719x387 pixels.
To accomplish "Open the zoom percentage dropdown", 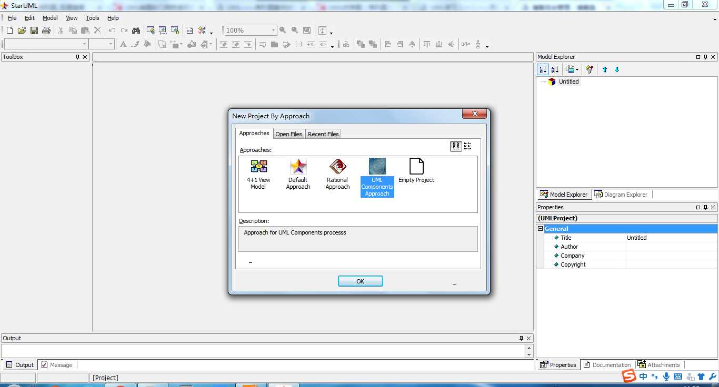I will (x=273, y=30).
